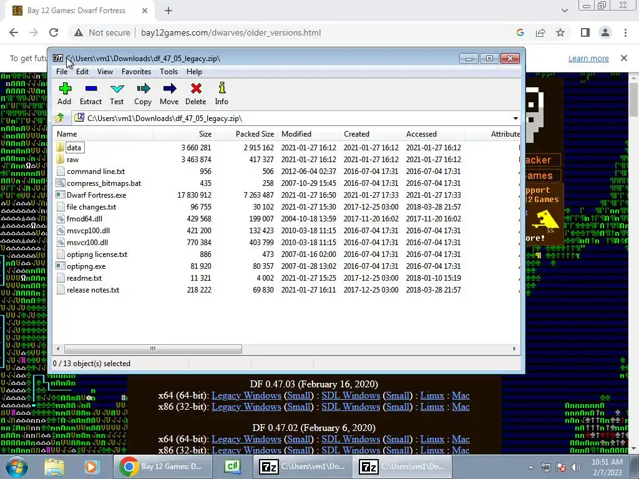Screen dimensions: 639x479
Task: Open the Favorites menu in 7-Zip
Action: click(x=136, y=72)
